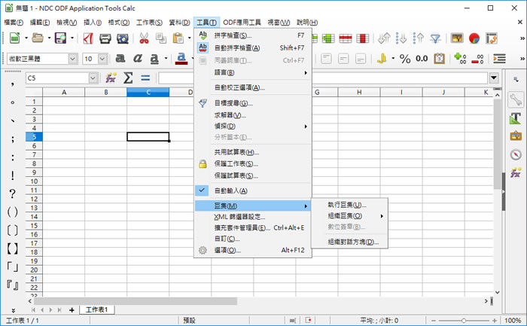Viewport: 527px width, 326px height.
Task: Choose 保護工作表(S)... menu item
Action: point(253,164)
